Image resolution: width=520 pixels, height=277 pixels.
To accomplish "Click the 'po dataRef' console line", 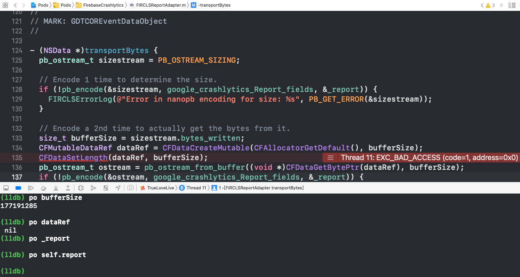I will click(35, 222).
